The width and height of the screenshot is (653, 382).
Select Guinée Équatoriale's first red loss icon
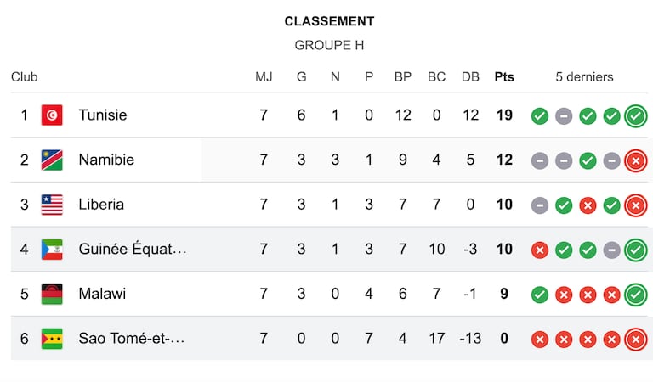540,250
